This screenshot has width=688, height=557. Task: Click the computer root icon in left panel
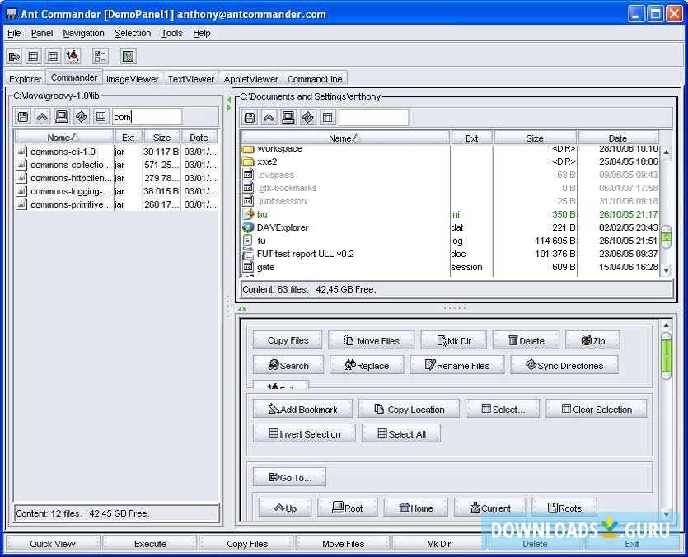pyautogui.click(x=62, y=117)
